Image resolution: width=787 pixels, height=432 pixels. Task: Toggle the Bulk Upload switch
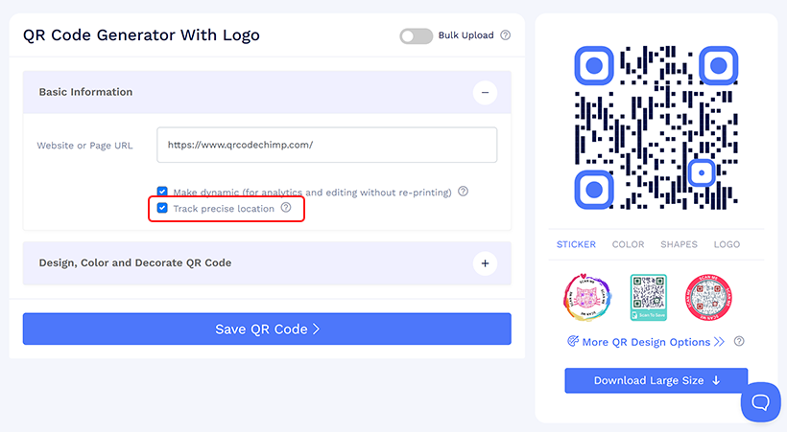coord(417,36)
